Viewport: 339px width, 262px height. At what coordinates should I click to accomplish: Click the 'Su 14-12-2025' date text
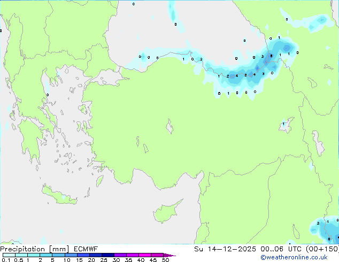(225, 249)
